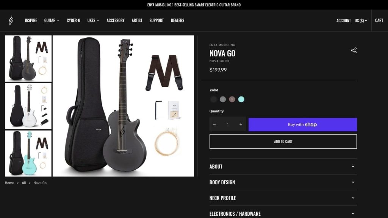View the blue guitar thumbnail

(x=28, y=153)
